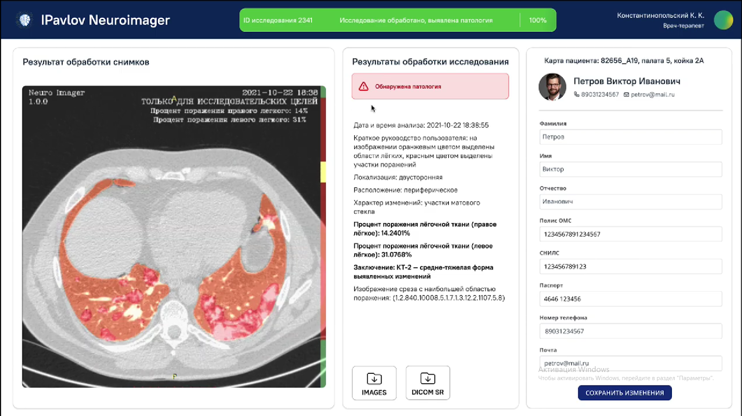Click the right lung damage percentage 14.2401% text
Image resolution: width=742 pixels, height=416 pixels.
click(x=425, y=229)
